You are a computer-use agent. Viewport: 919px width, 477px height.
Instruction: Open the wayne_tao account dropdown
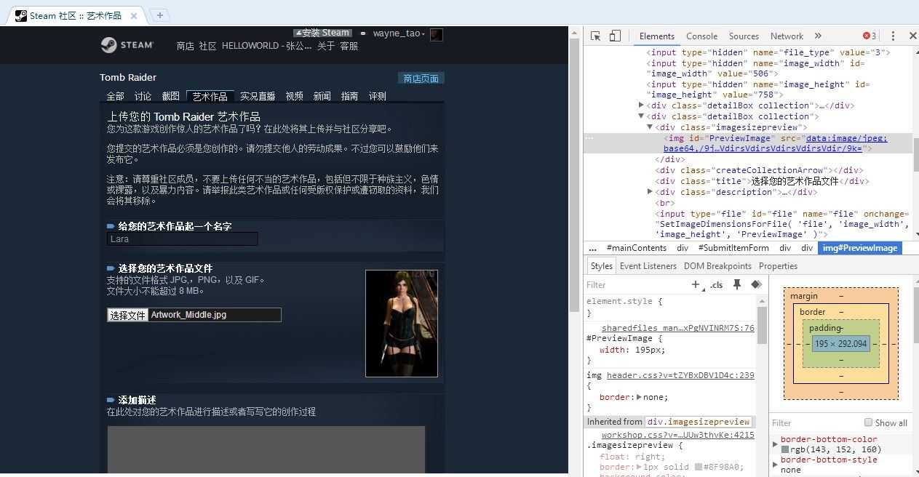399,33
